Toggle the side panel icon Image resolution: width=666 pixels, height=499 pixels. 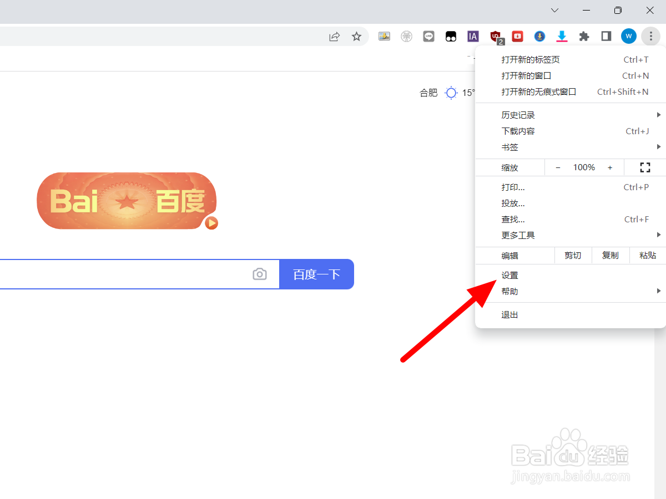pos(606,37)
